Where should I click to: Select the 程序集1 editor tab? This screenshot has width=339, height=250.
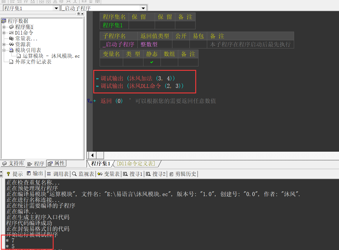[101, 164]
